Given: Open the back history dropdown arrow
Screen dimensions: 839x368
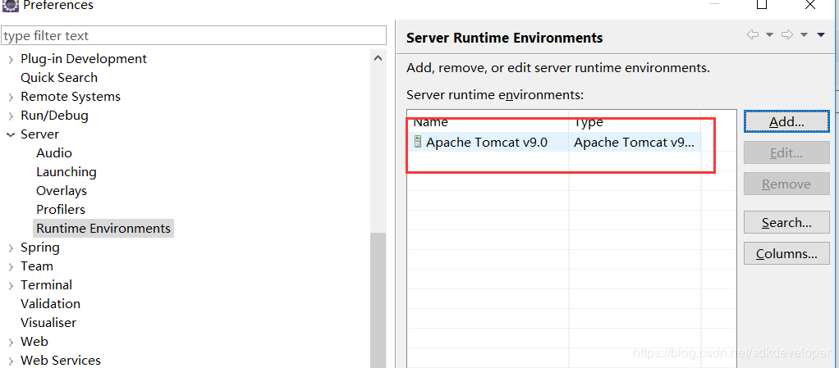Looking at the screenshot, I should tap(770, 34).
